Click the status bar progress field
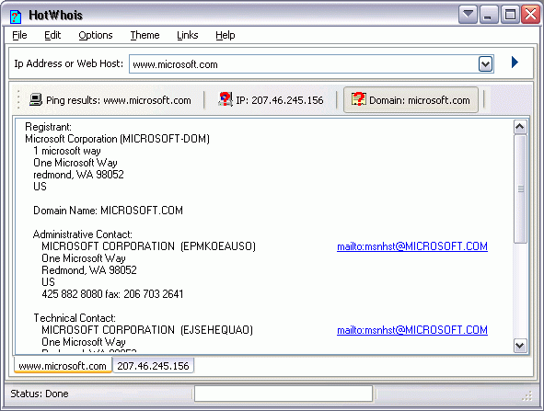Viewport: 544px width, 411px height. tap(284, 394)
